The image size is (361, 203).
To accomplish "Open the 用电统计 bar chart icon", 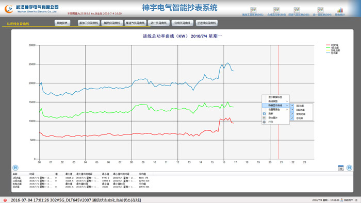I will click(x=340, y=10).
